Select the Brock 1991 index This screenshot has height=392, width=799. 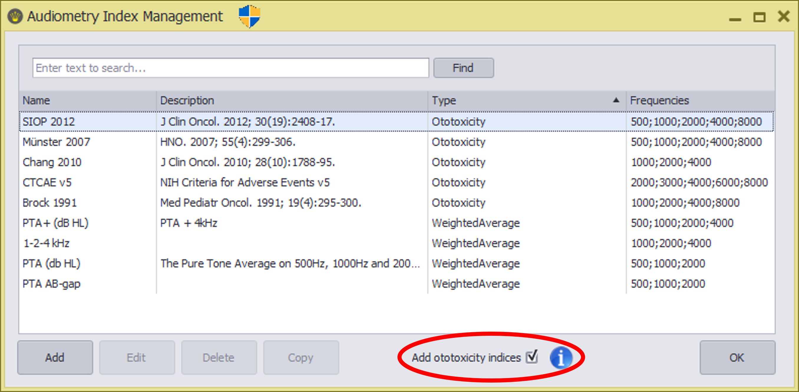click(x=49, y=203)
